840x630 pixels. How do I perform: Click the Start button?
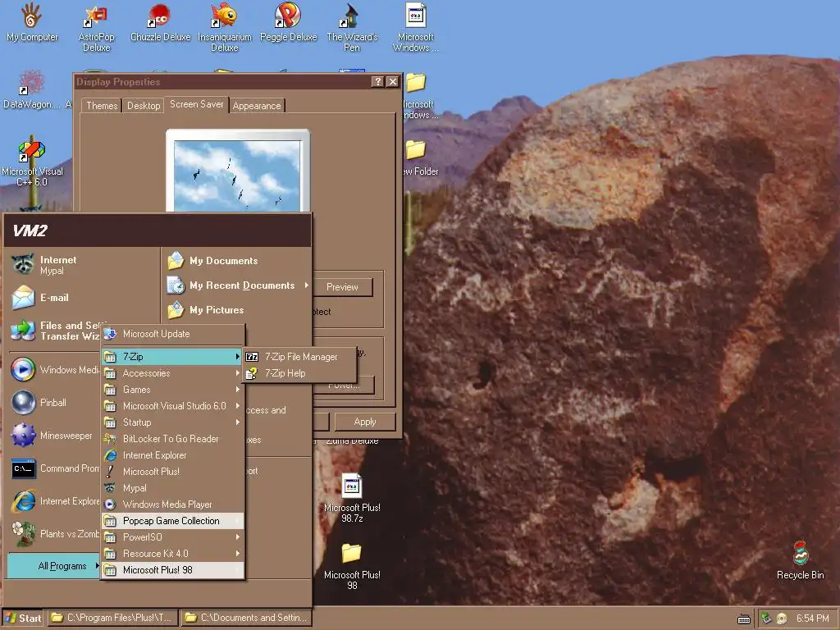(24, 619)
